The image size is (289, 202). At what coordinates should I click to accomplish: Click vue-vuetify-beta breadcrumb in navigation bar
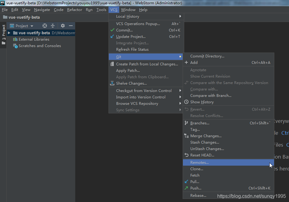21,17
